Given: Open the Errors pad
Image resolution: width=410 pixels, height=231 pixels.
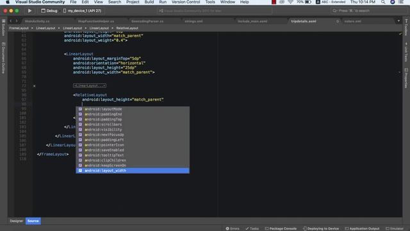Looking at the screenshot, I should tap(233, 228).
